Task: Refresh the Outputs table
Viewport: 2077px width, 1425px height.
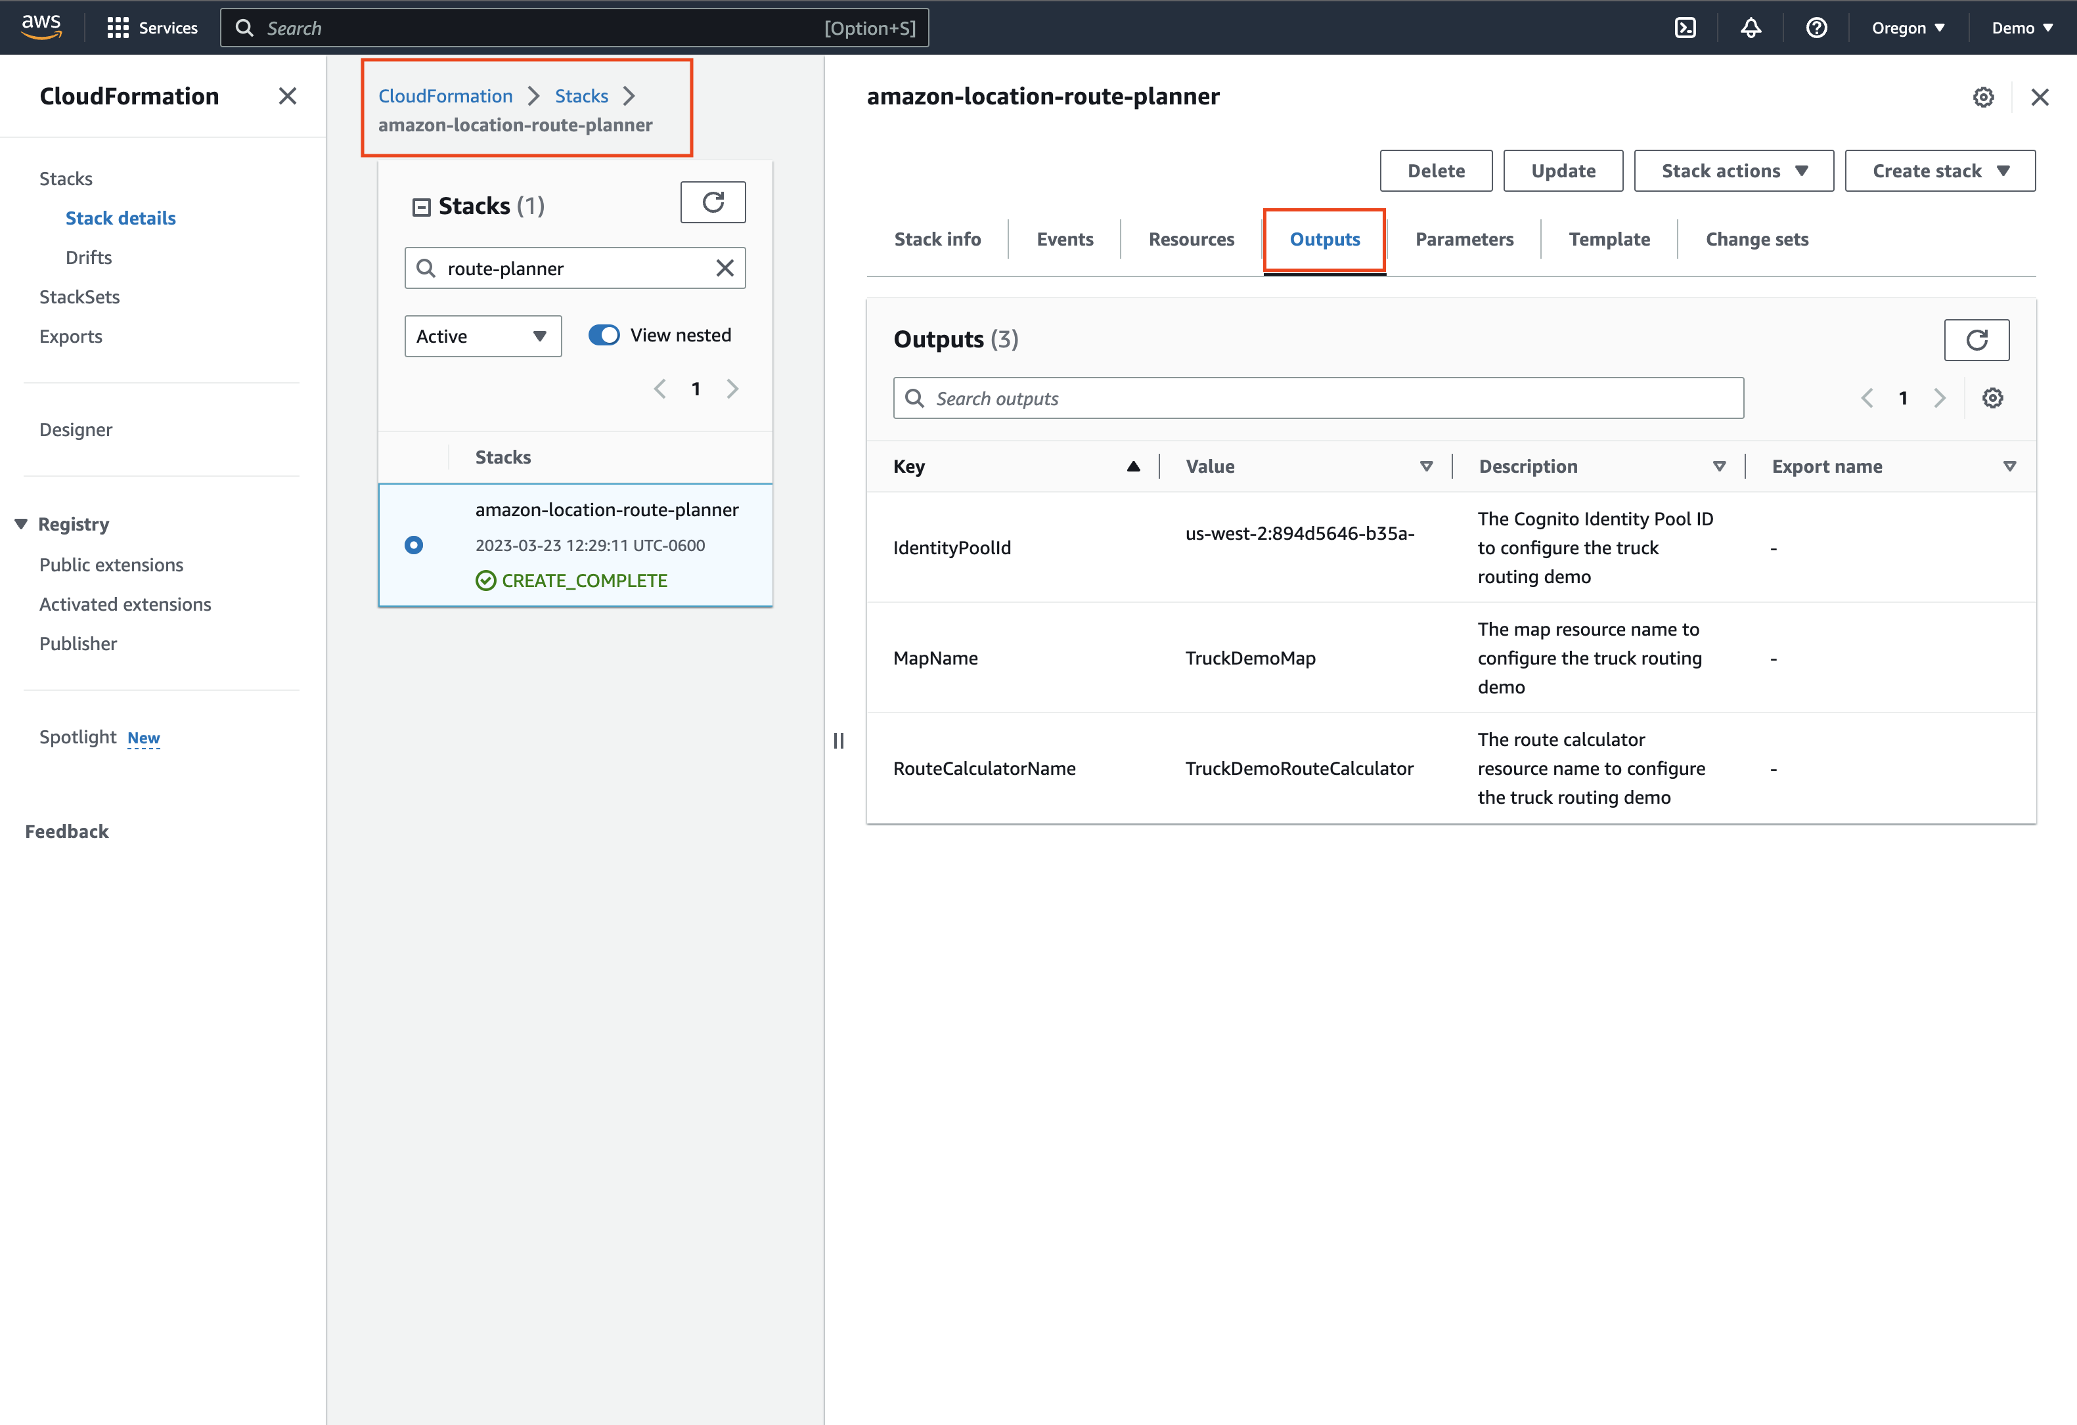Action: coord(1976,340)
